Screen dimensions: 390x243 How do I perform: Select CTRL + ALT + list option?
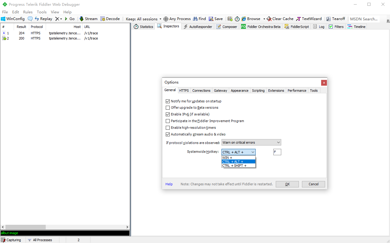pos(238,162)
